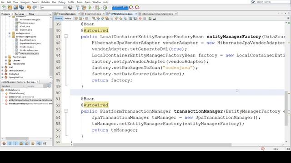Select the PrologTest project
The height and width of the screenshot is (163, 291).
[14, 74]
